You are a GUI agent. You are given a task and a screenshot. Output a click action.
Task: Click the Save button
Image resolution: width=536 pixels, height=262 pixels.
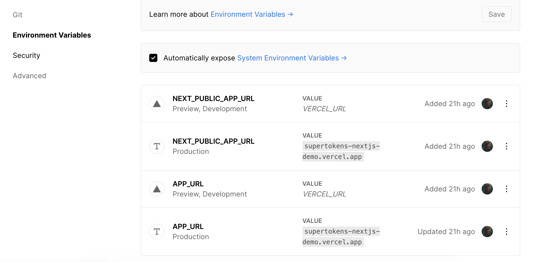point(497,14)
